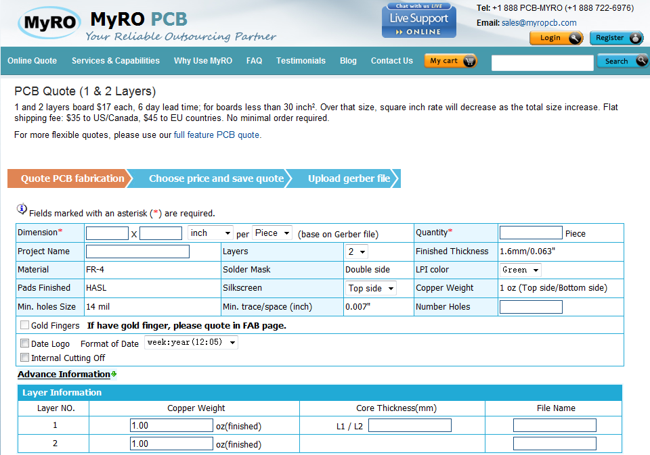Click the '1.6mm/0.063"' thickness value
The height and width of the screenshot is (455, 650).
coord(527,252)
